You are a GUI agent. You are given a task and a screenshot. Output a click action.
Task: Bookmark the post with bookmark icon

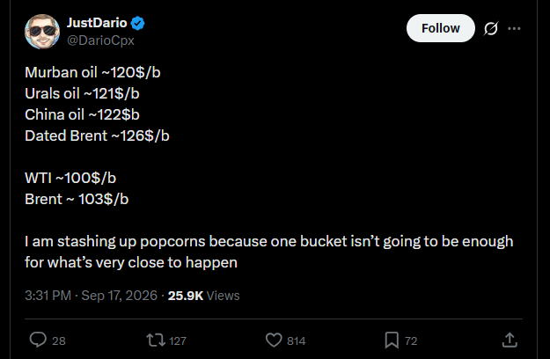(392, 340)
